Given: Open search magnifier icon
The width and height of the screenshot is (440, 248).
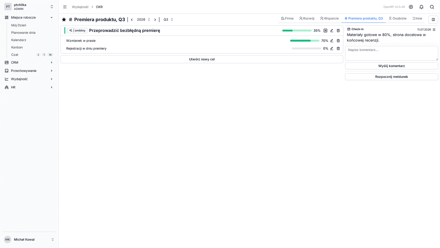Looking at the screenshot, I should click(432, 7).
